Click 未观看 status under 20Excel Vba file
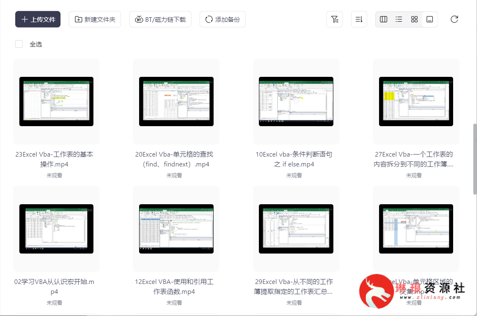Viewport: 477px width, 316px height. click(x=175, y=175)
